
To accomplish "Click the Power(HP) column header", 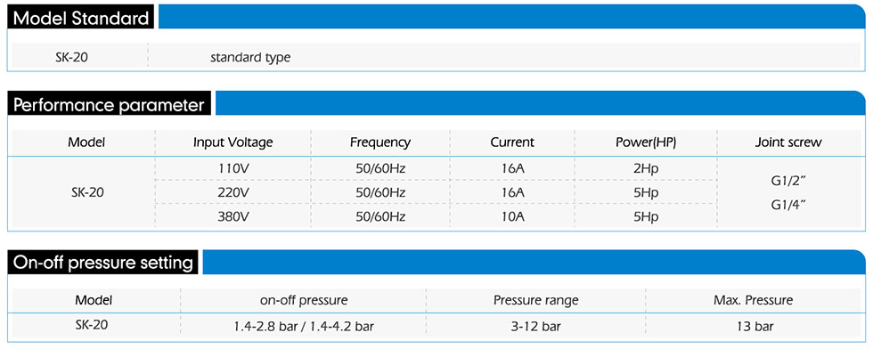I will (x=646, y=142).
